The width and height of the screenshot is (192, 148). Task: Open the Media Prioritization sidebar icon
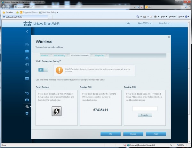(x=27, y=65)
